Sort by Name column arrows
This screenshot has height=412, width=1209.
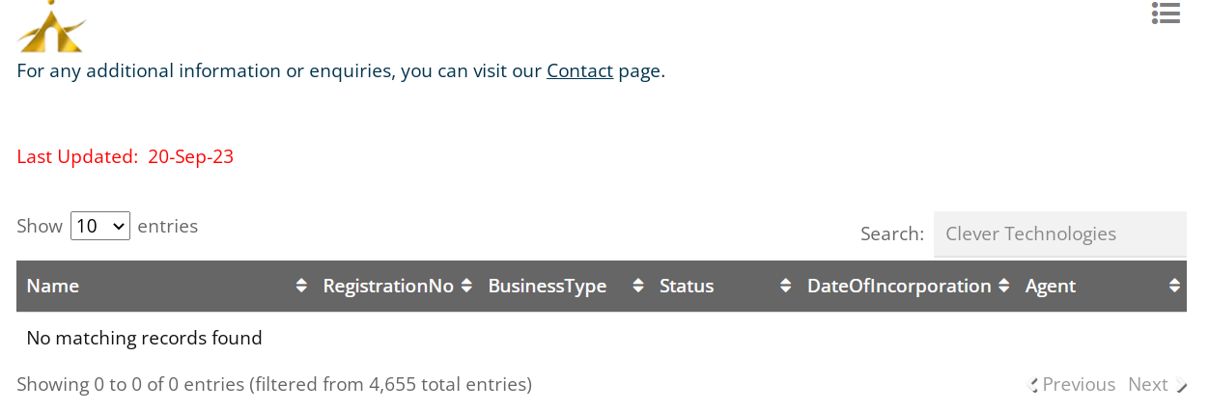301,286
